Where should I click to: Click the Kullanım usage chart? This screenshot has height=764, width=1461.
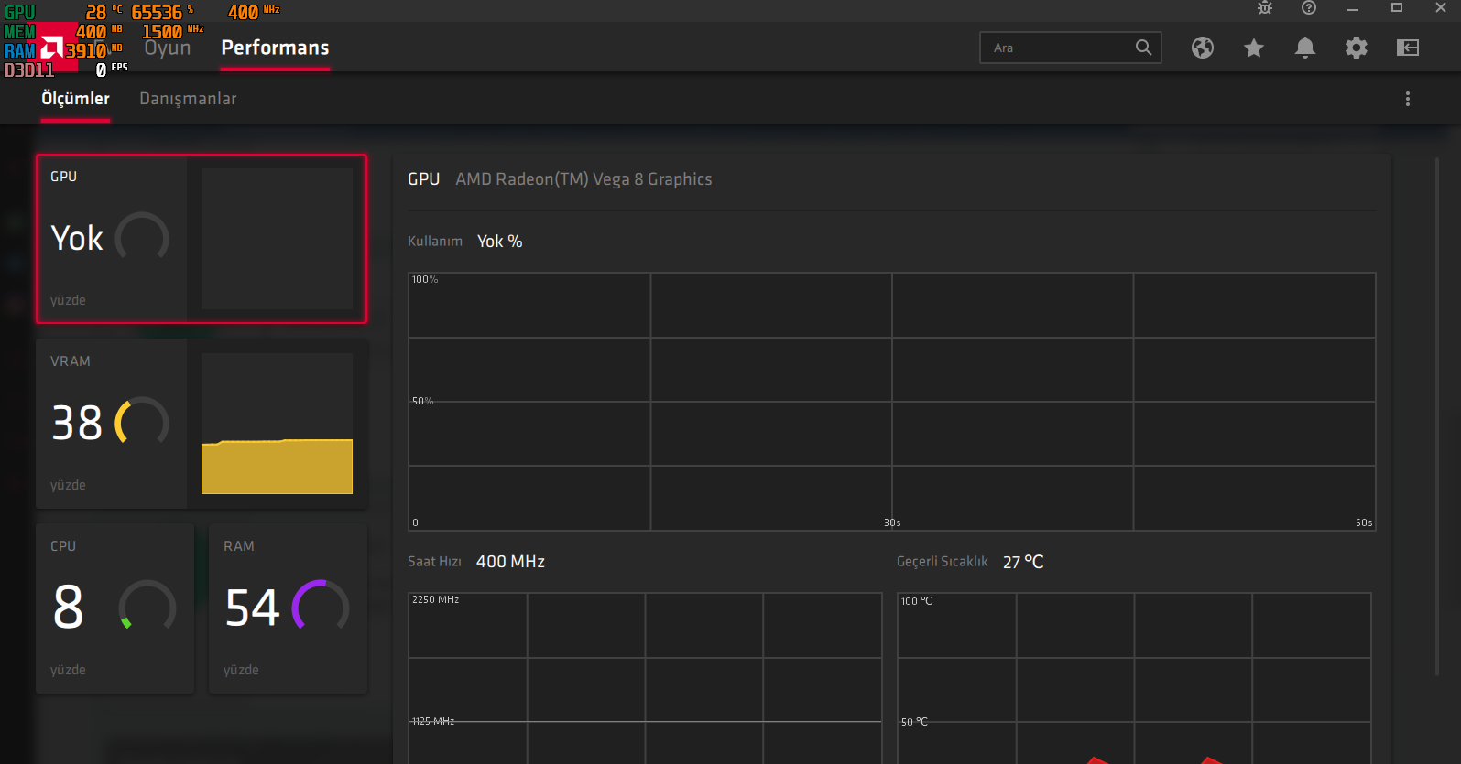point(891,401)
